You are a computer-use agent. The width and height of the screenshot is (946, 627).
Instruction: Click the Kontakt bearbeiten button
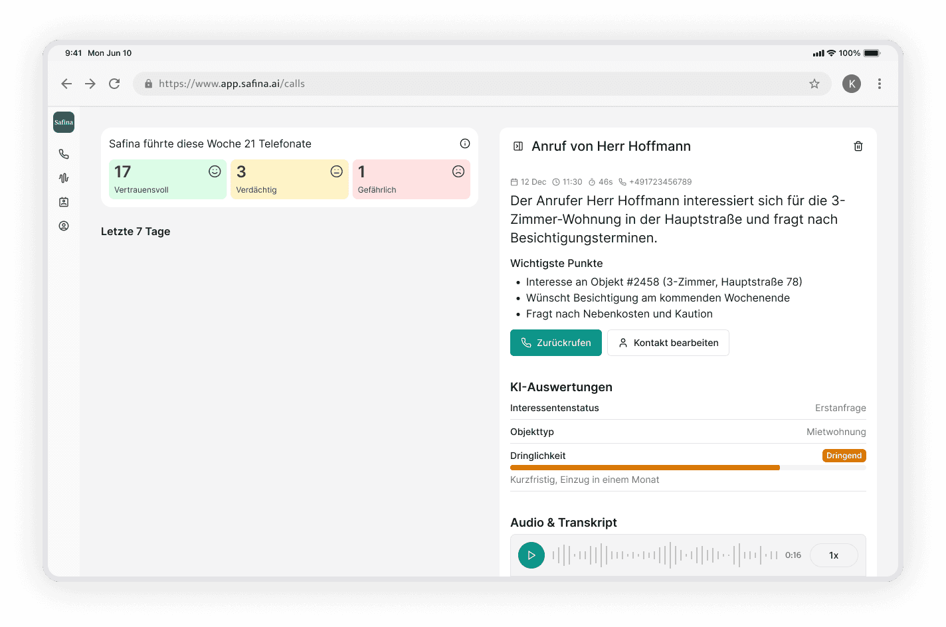(668, 343)
